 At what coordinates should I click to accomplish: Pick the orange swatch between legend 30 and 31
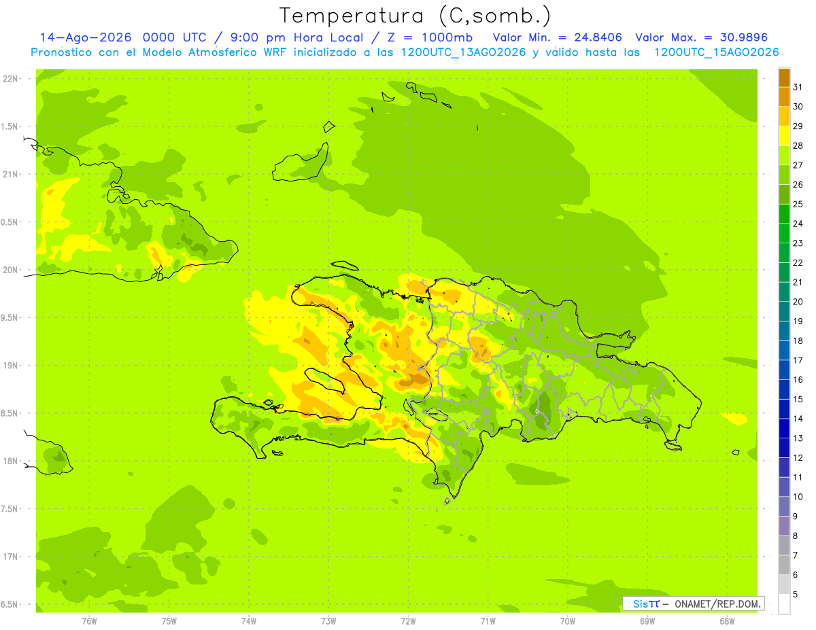pyautogui.click(x=784, y=97)
